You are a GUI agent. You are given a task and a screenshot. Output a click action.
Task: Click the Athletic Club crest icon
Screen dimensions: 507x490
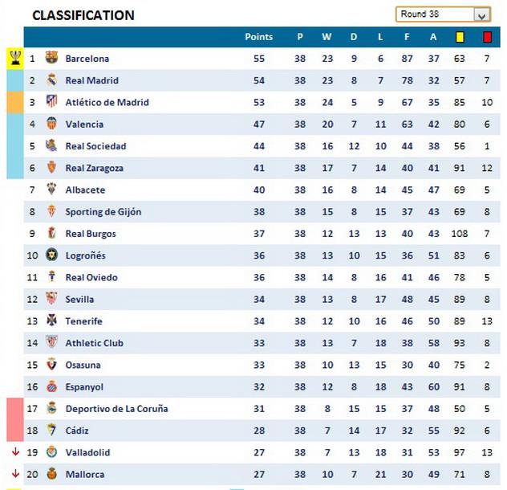tap(51, 343)
